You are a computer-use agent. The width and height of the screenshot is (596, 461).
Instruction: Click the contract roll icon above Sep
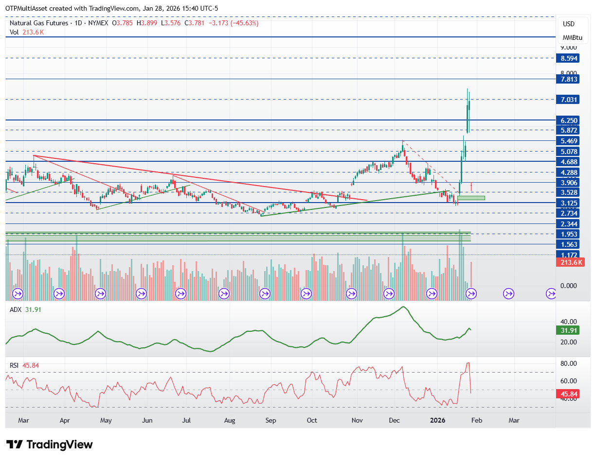pos(265,293)
